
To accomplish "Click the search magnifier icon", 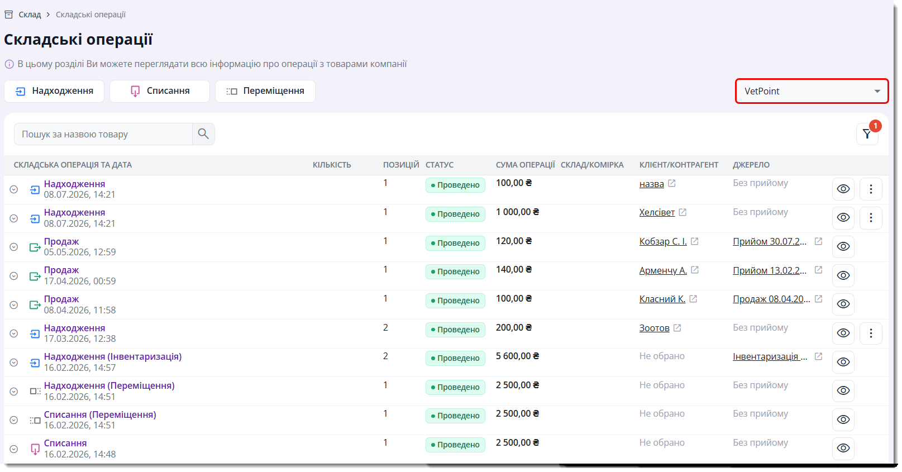I will tap(203, 134).
